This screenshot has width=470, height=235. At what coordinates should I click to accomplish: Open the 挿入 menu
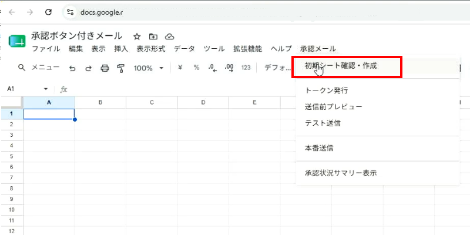121,49
